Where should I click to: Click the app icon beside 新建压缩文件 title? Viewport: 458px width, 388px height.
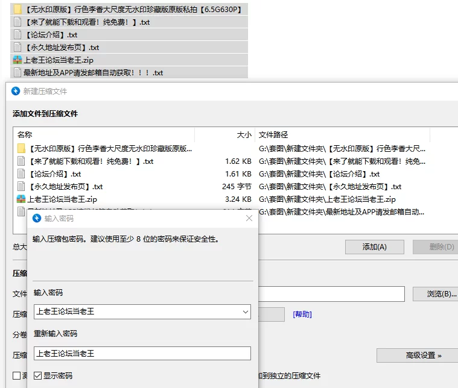tap(16, 92)
